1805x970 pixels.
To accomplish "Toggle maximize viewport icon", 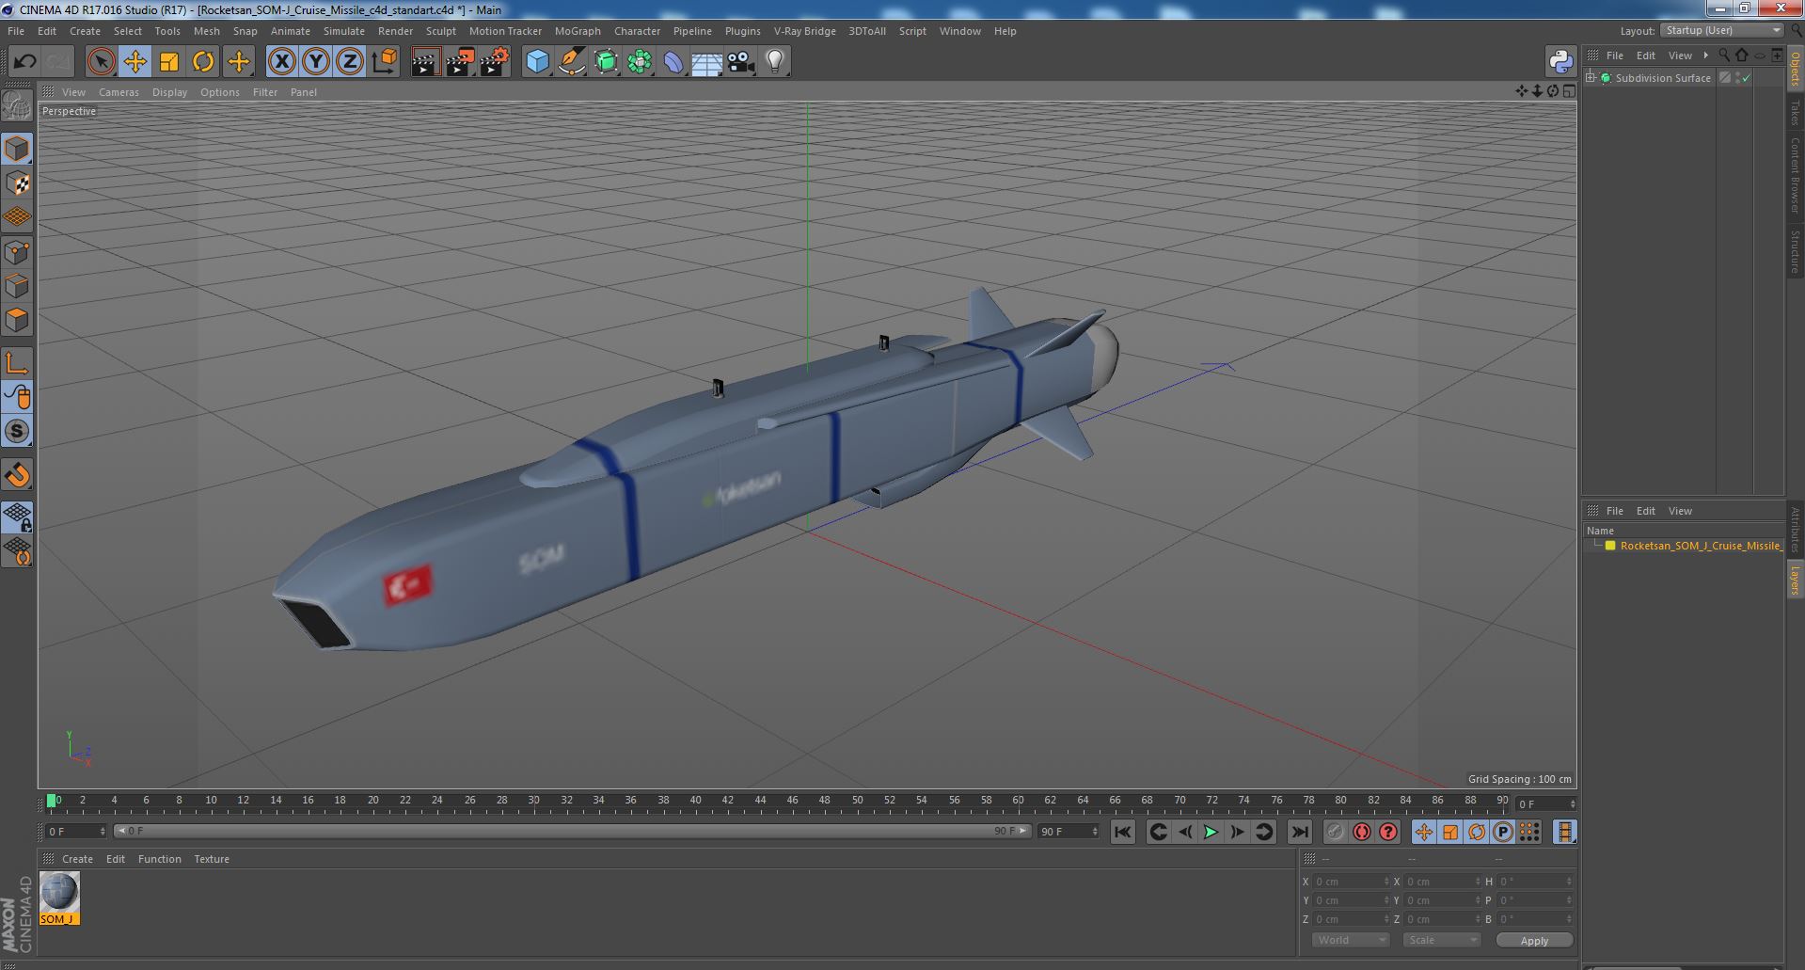I will 1569,91.
